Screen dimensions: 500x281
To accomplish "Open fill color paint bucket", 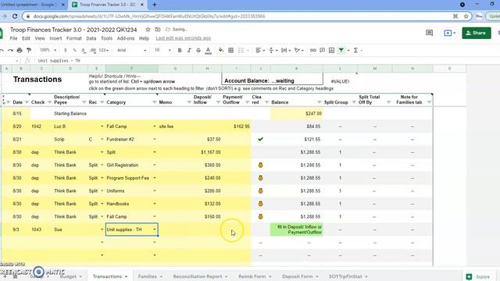I will point(220,50).
